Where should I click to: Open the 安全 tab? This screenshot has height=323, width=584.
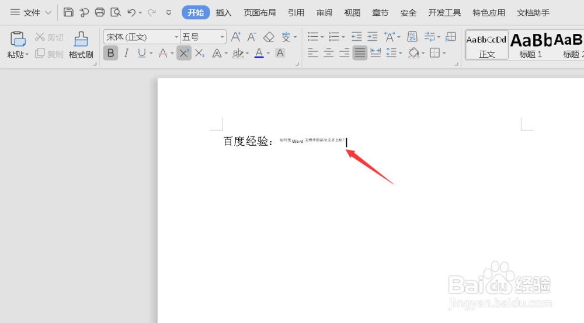[x=408, y=13]
